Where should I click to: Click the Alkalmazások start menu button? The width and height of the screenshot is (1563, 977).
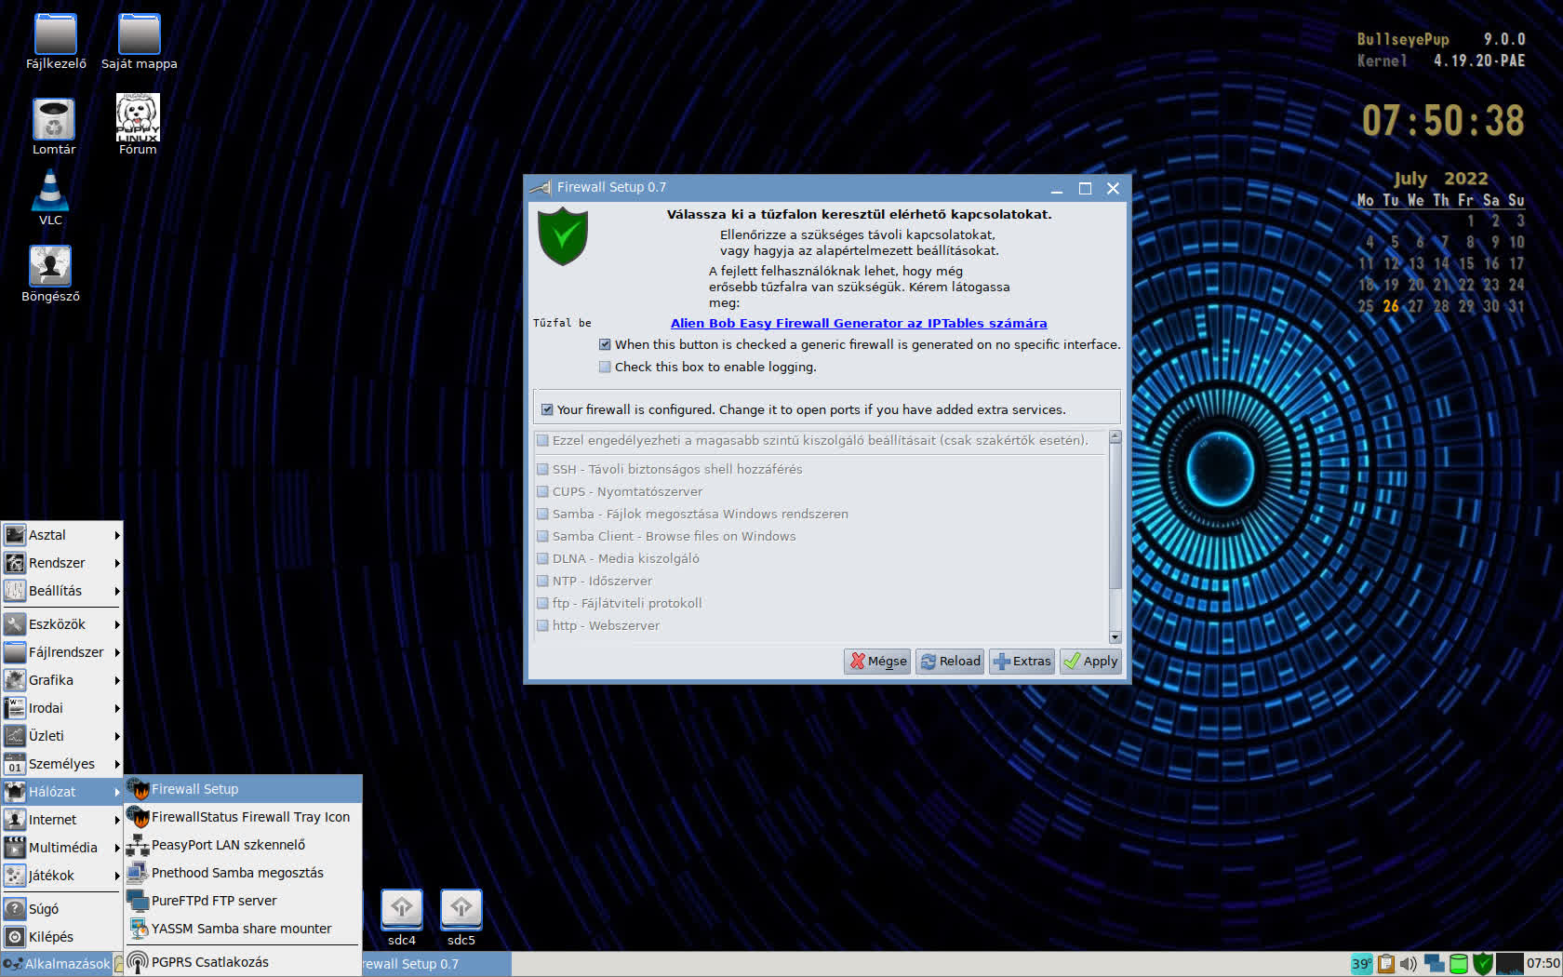point(57,964)
